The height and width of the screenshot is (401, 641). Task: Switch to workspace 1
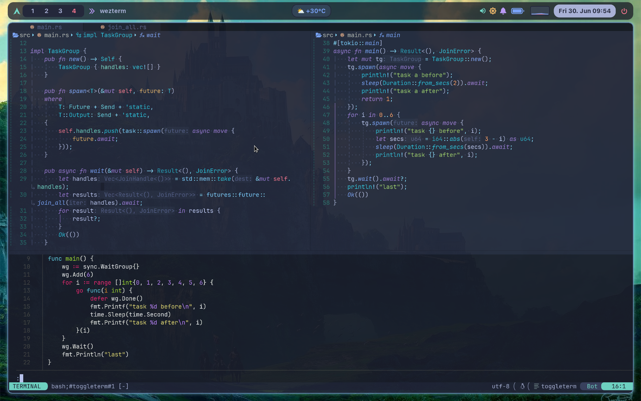33,11
